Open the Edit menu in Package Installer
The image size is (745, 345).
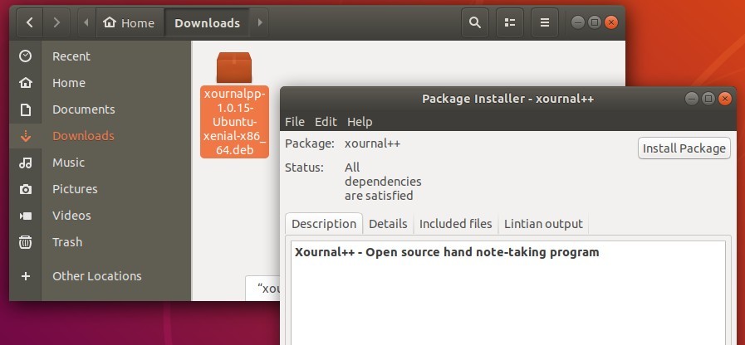(x=326, y=122)
